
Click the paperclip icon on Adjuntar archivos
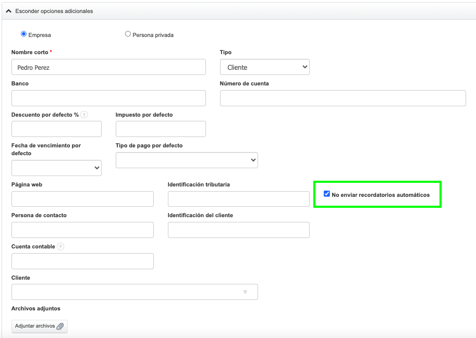pos(60,326)
